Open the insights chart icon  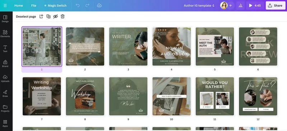pyautogui.click(x=240, y=5)
